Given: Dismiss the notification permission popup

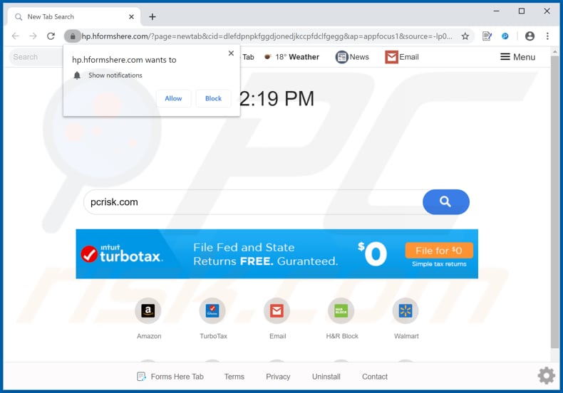Looking at the screenshot, I should (231, 53).
